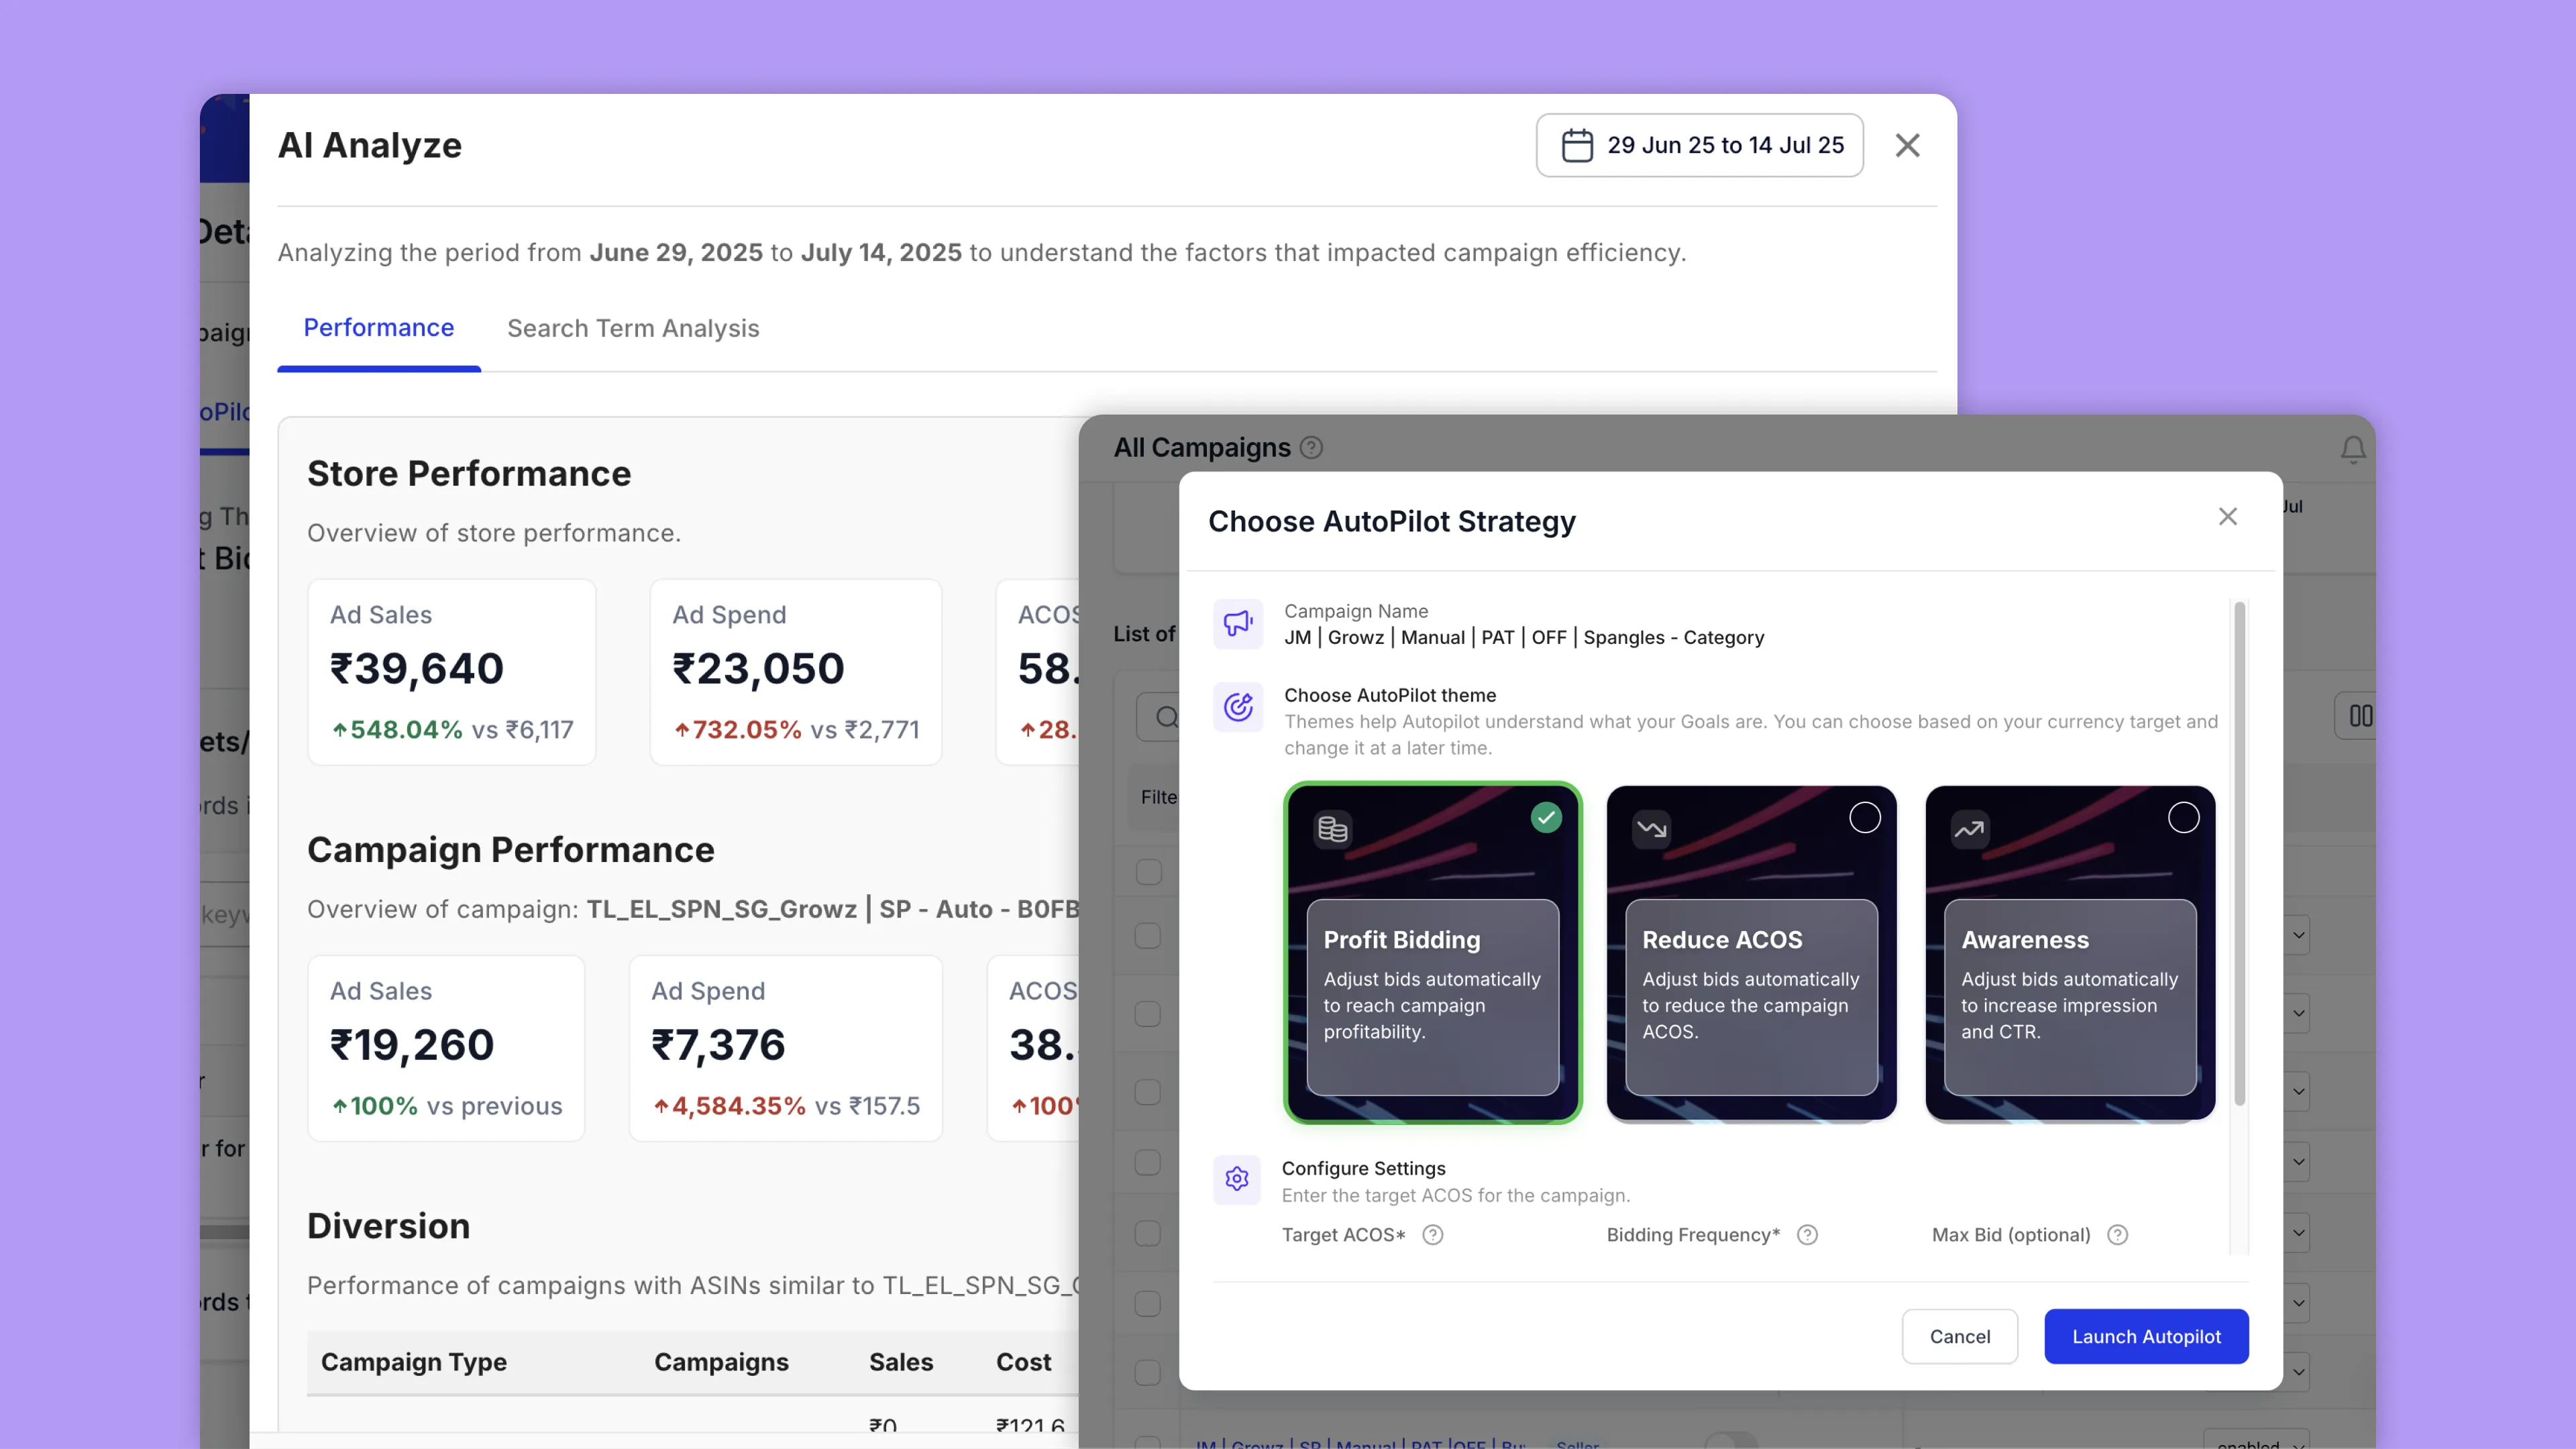2576x1449 pixels.
Task: Click the Configure Settings gear icon
Action: (1237, 1180)
